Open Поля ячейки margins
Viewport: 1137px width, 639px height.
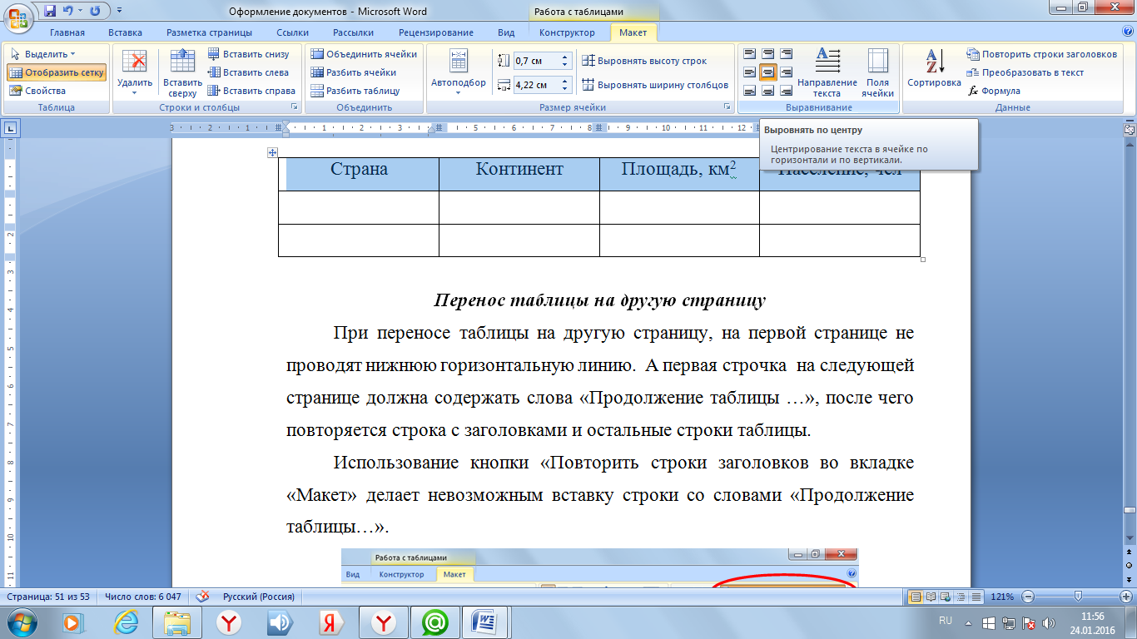tap(877, 72)
